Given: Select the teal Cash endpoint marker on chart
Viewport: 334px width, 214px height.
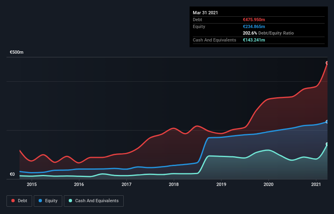Looking at the screenshot, I should coord(327,144).
